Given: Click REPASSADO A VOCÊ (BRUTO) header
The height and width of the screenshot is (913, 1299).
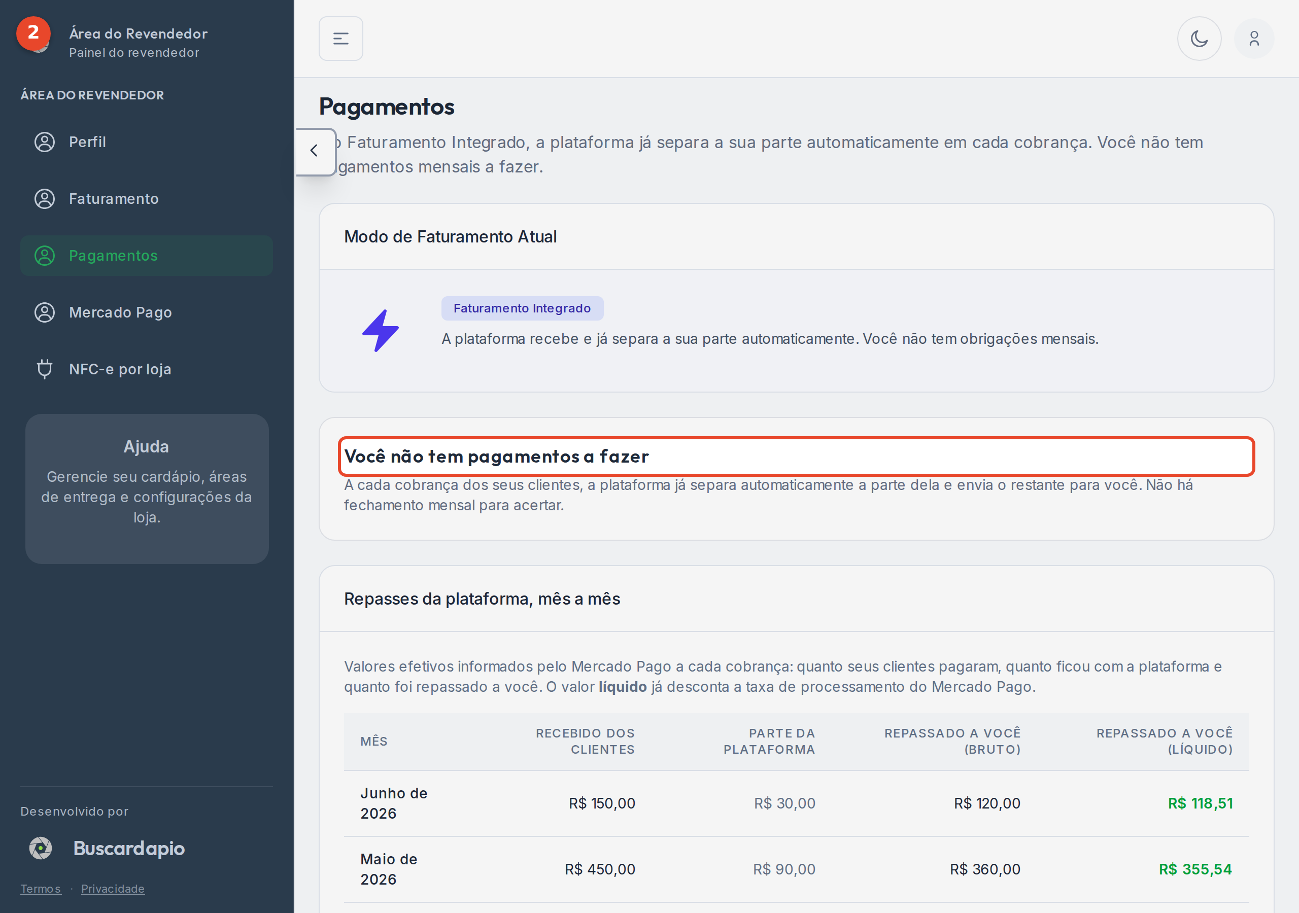Looking at the screenshot, I should point(952,742).
